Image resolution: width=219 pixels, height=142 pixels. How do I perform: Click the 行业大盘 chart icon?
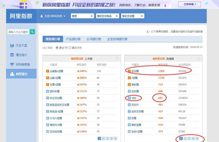point(12,46)
